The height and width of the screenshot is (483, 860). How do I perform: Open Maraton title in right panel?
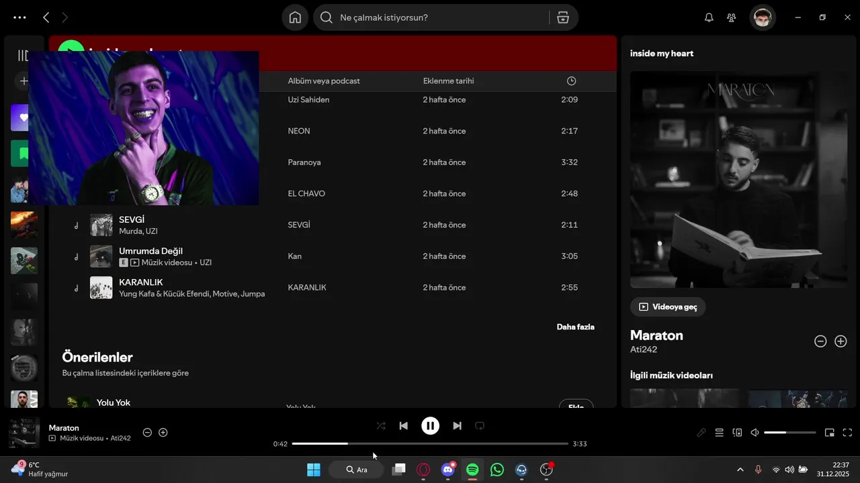click(x=656, y=335)
